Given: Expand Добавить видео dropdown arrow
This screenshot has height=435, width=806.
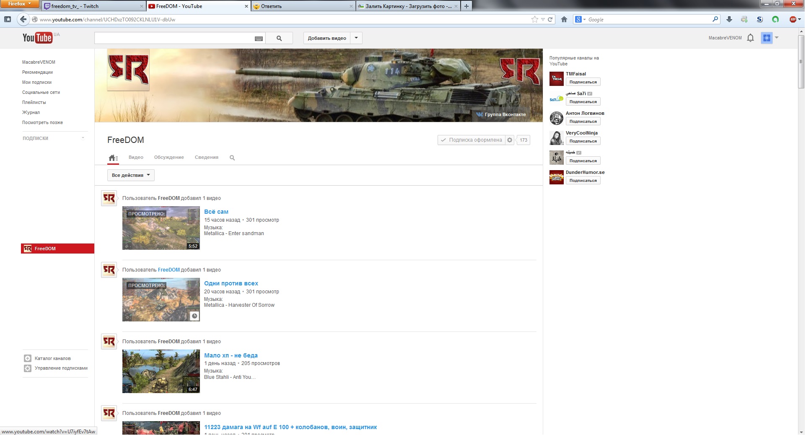Looking at the screenshot, I should [x=356, y=38].
